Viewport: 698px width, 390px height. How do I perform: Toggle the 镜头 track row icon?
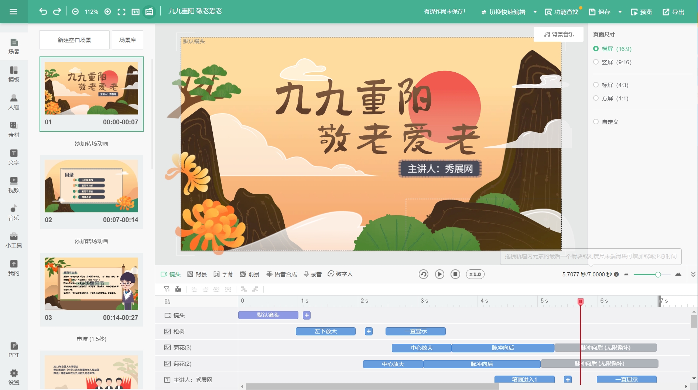[x=168, y=315]
